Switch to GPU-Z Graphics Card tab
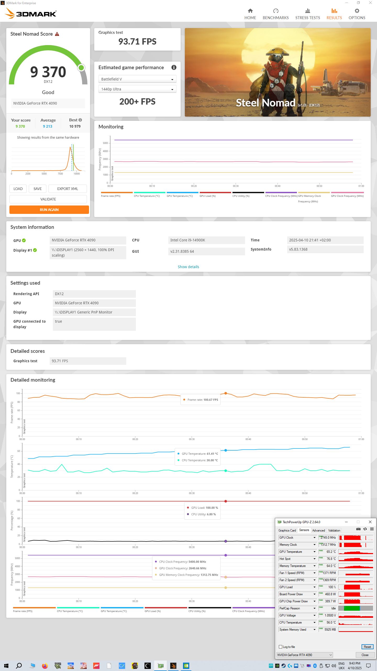 [x=287, y=530]
